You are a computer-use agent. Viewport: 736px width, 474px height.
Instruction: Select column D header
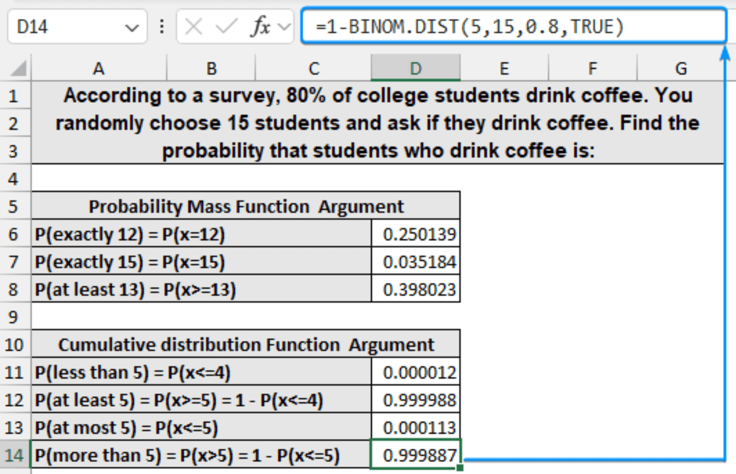415,68
